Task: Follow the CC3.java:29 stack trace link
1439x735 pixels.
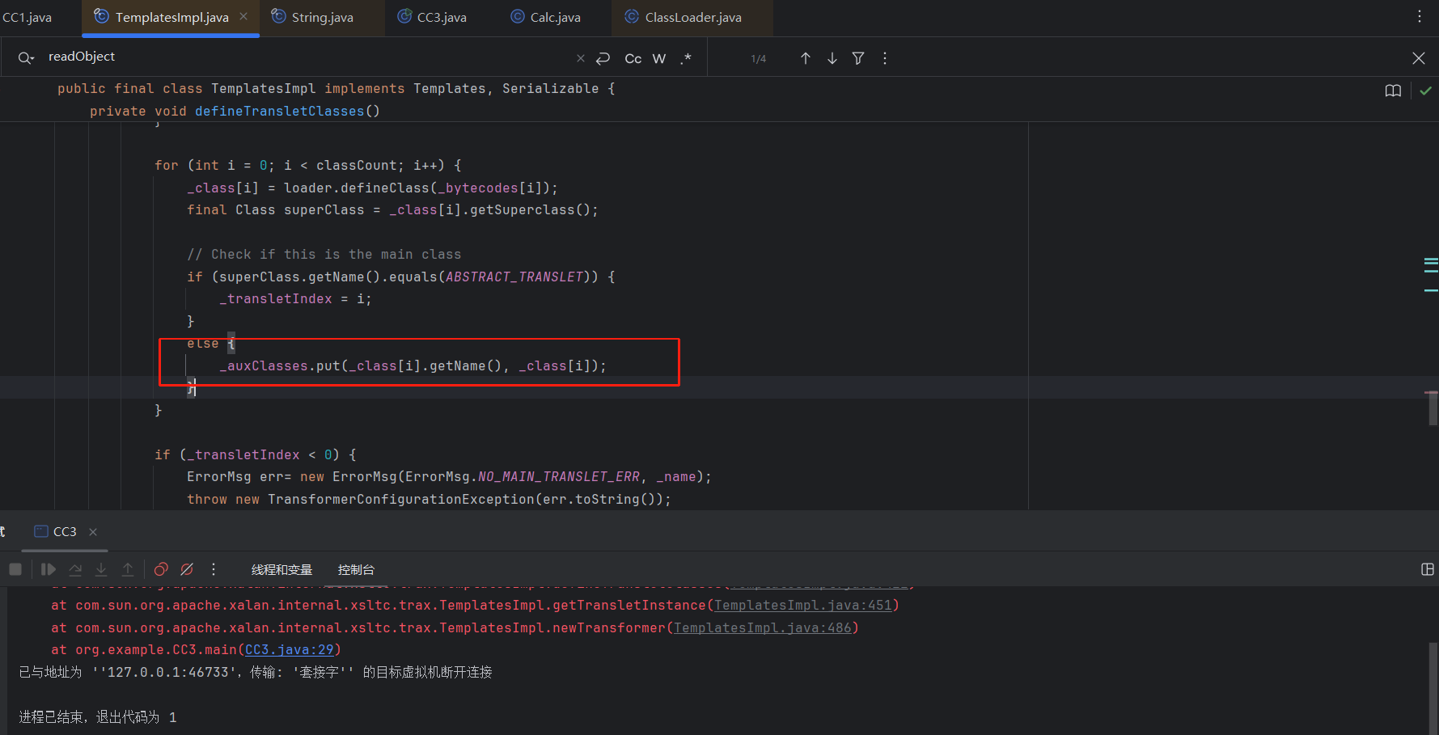Action: tap(290, 650)
